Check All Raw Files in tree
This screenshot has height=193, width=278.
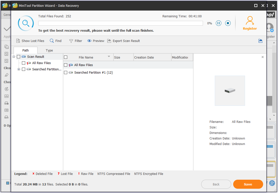click(23, 63)
